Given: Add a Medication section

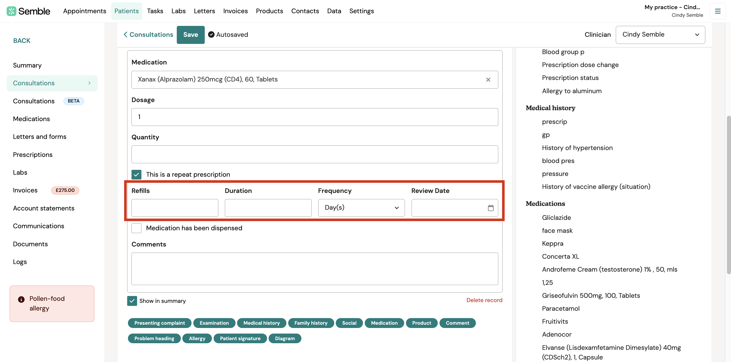Looking at the screenshot, I should (x=384, y=323).
